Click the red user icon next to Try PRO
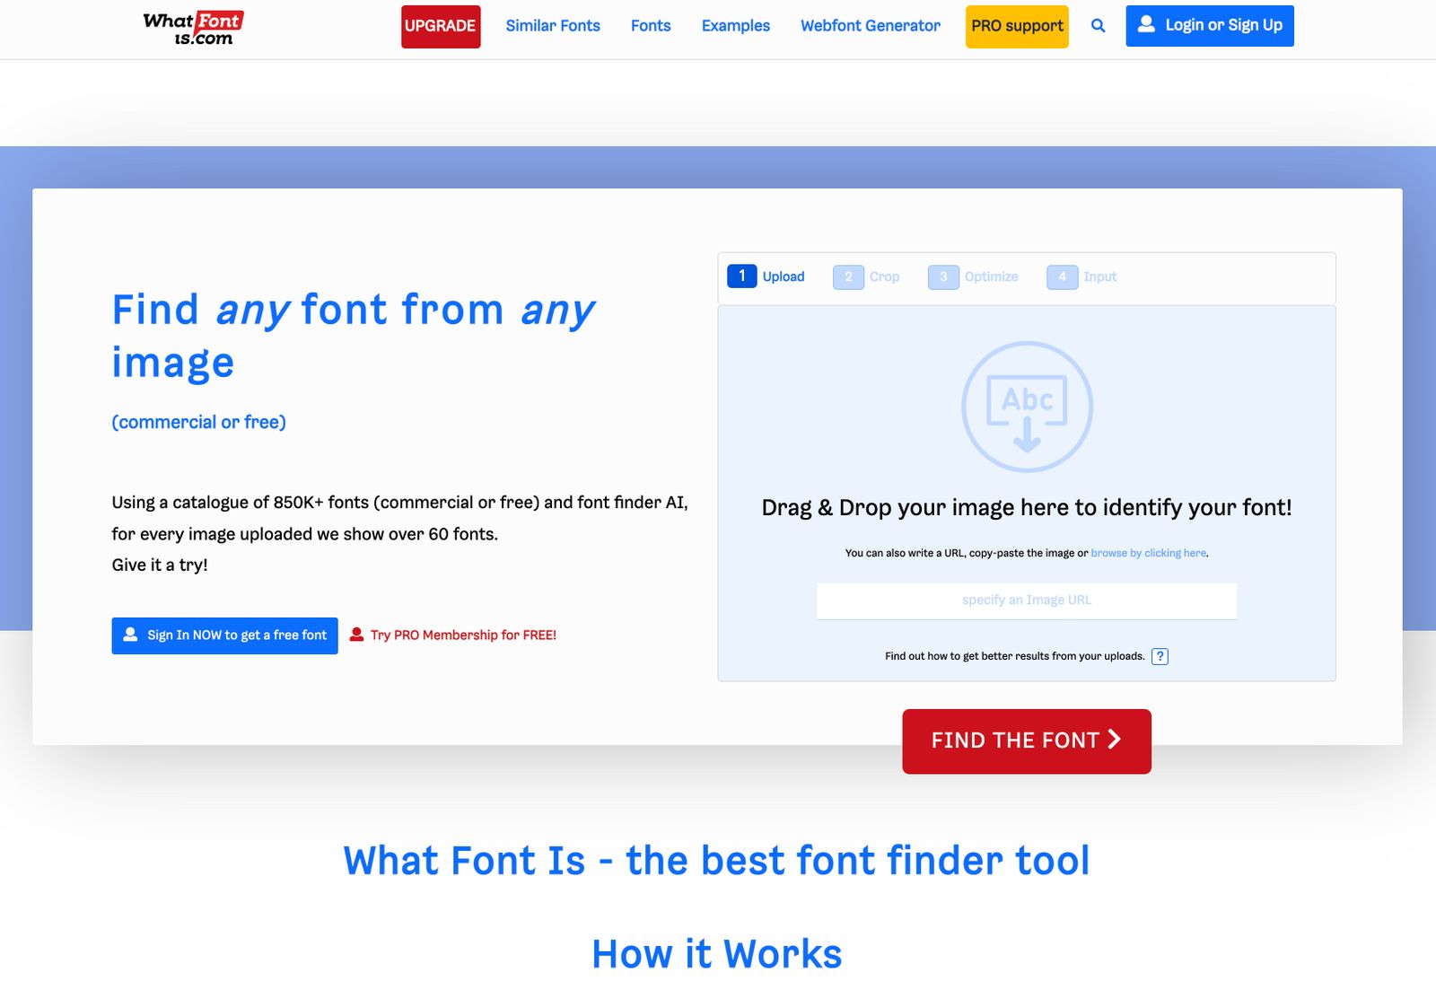This screenshot has height=990, width=1436. click(357, 635)
